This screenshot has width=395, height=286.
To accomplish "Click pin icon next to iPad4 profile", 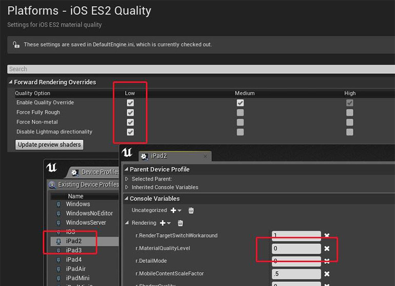I will click(x=58, y=260).
